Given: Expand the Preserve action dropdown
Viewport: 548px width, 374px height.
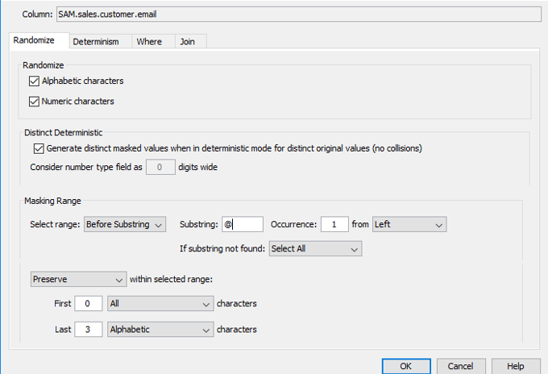Looking at the screenshot, I should click(x=78, y=279).
